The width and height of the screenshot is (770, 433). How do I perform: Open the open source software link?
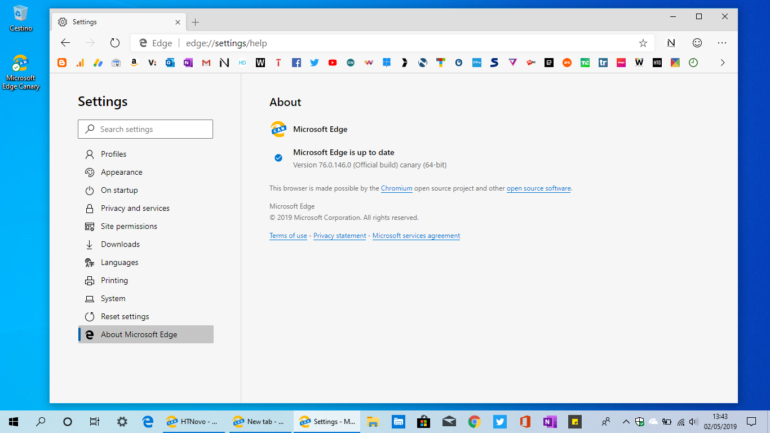point(539,188)
